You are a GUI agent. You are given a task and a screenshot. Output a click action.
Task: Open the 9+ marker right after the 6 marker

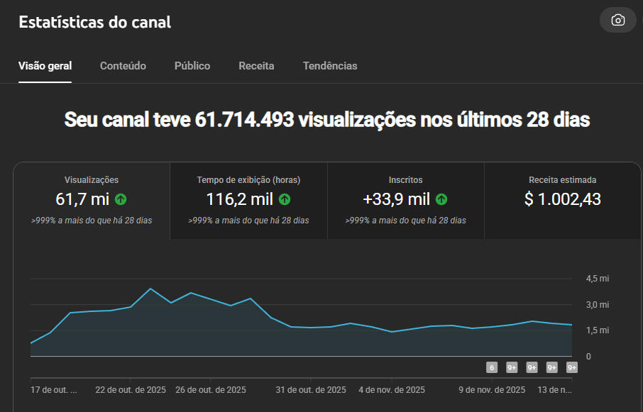point(512,367)
